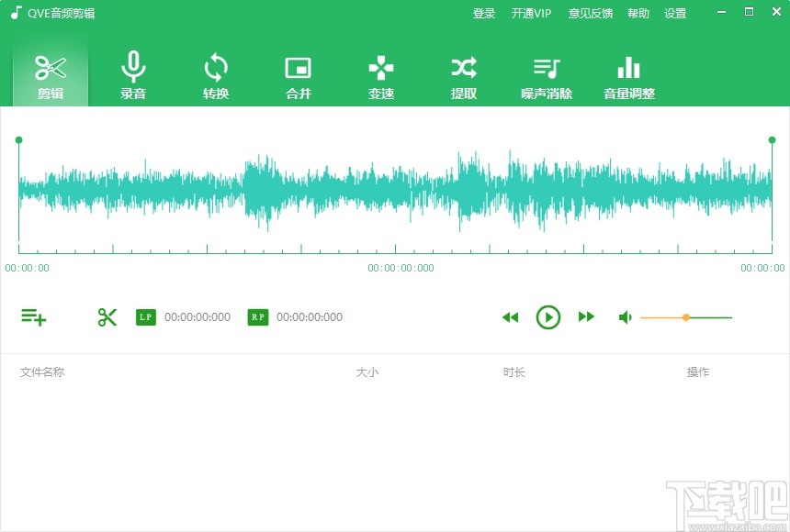Click the add file list icon

pos(34,317)
